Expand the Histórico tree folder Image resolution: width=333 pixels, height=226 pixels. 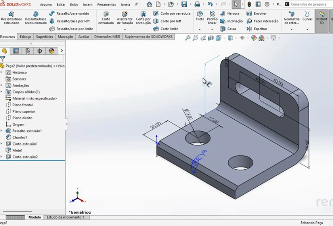click(2, 73)
